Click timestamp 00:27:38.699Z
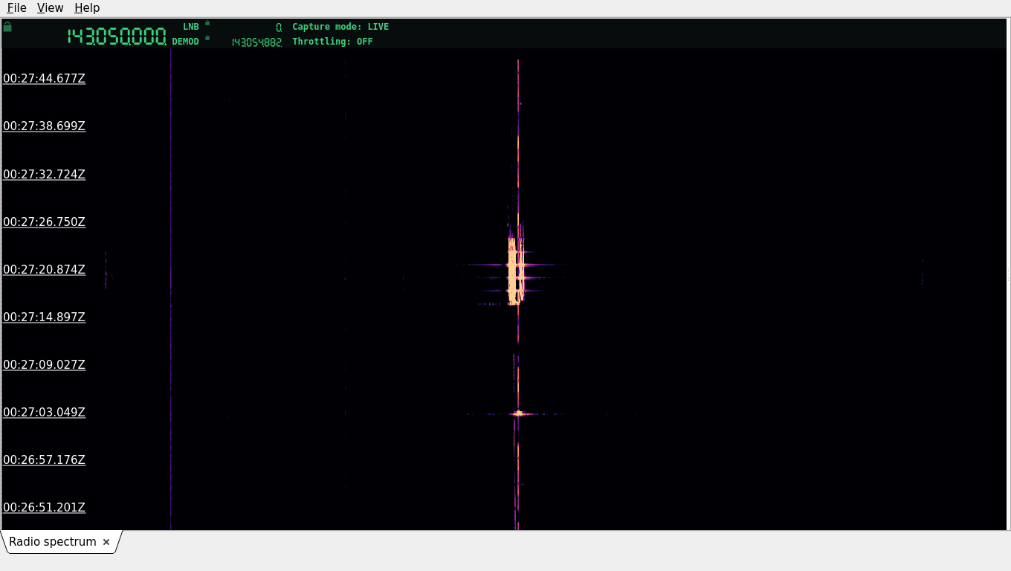This screenshot has height=571, width=1011. [x=45, y=126]
